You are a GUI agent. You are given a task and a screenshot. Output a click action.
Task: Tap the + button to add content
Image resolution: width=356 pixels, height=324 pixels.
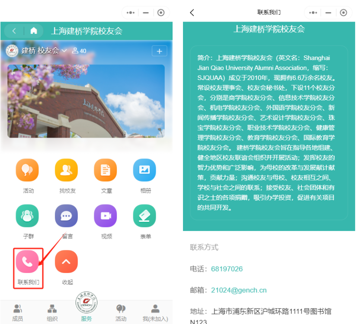coord(159,51)
